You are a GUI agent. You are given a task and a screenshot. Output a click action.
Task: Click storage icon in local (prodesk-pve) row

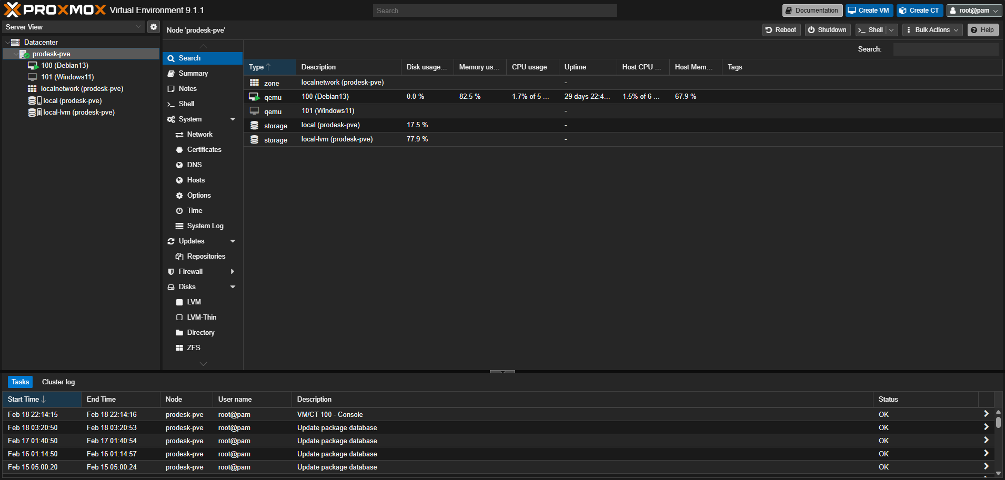tap(254, 125)
